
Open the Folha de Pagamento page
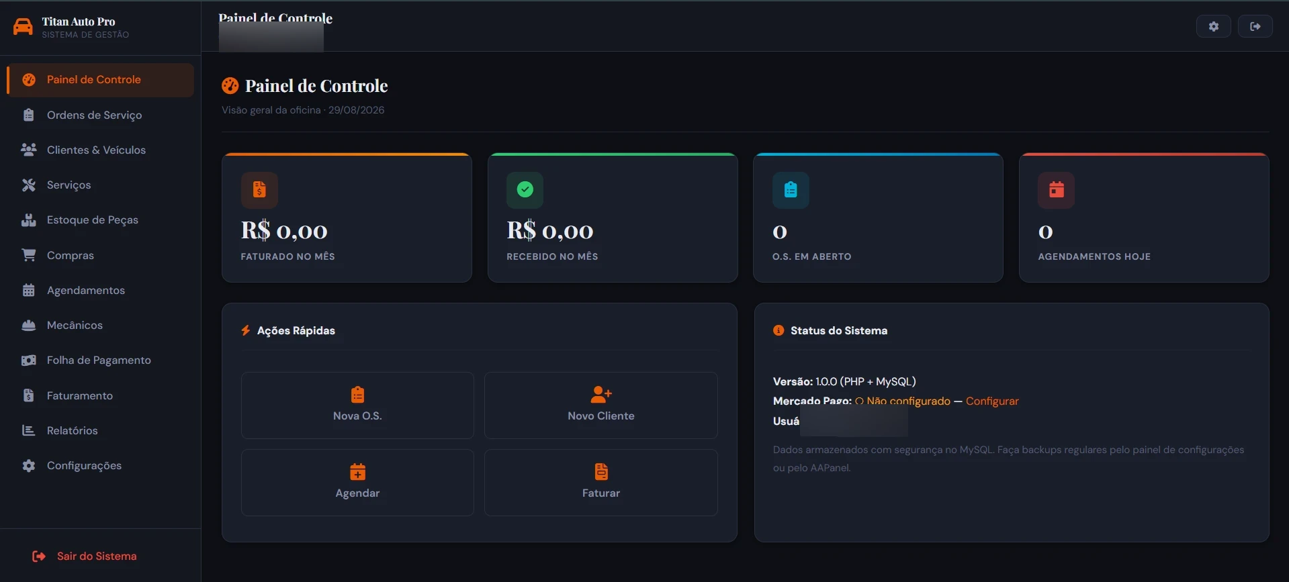click(100, 360)
